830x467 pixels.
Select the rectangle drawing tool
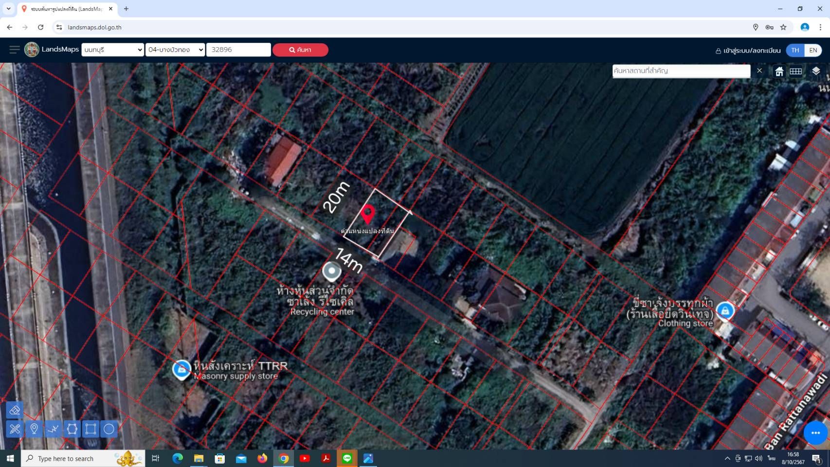point(90,429)
